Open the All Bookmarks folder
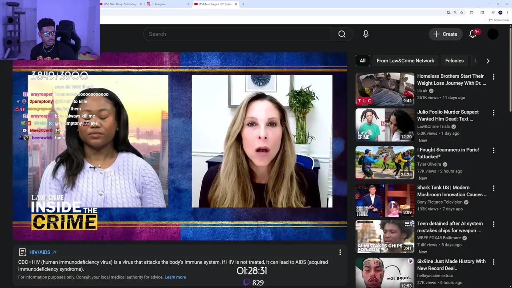Viewport: 512px width, 288px height. tap(499, 20)
